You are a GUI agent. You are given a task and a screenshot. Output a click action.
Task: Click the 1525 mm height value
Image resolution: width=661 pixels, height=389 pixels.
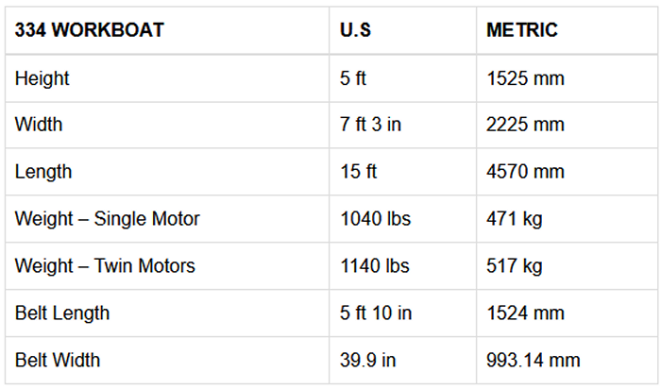click(x=525, y=77)
